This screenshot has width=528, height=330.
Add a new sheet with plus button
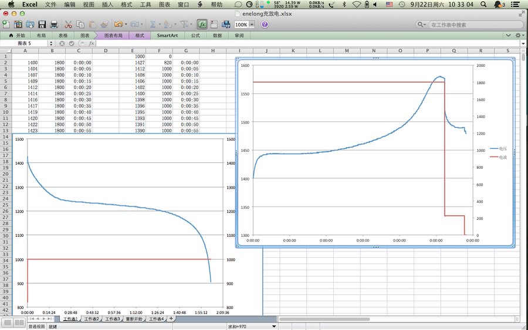click(x=171, y=319)
